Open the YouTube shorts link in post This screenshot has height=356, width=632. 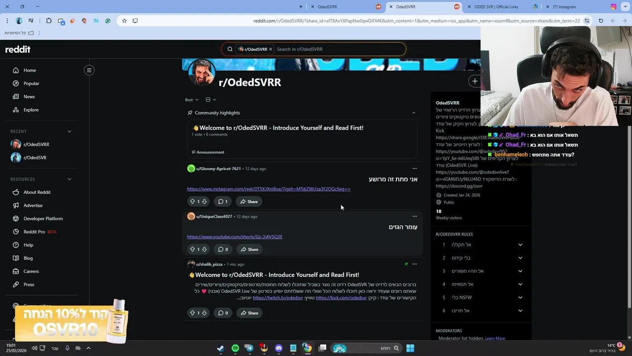coord(235,237)
